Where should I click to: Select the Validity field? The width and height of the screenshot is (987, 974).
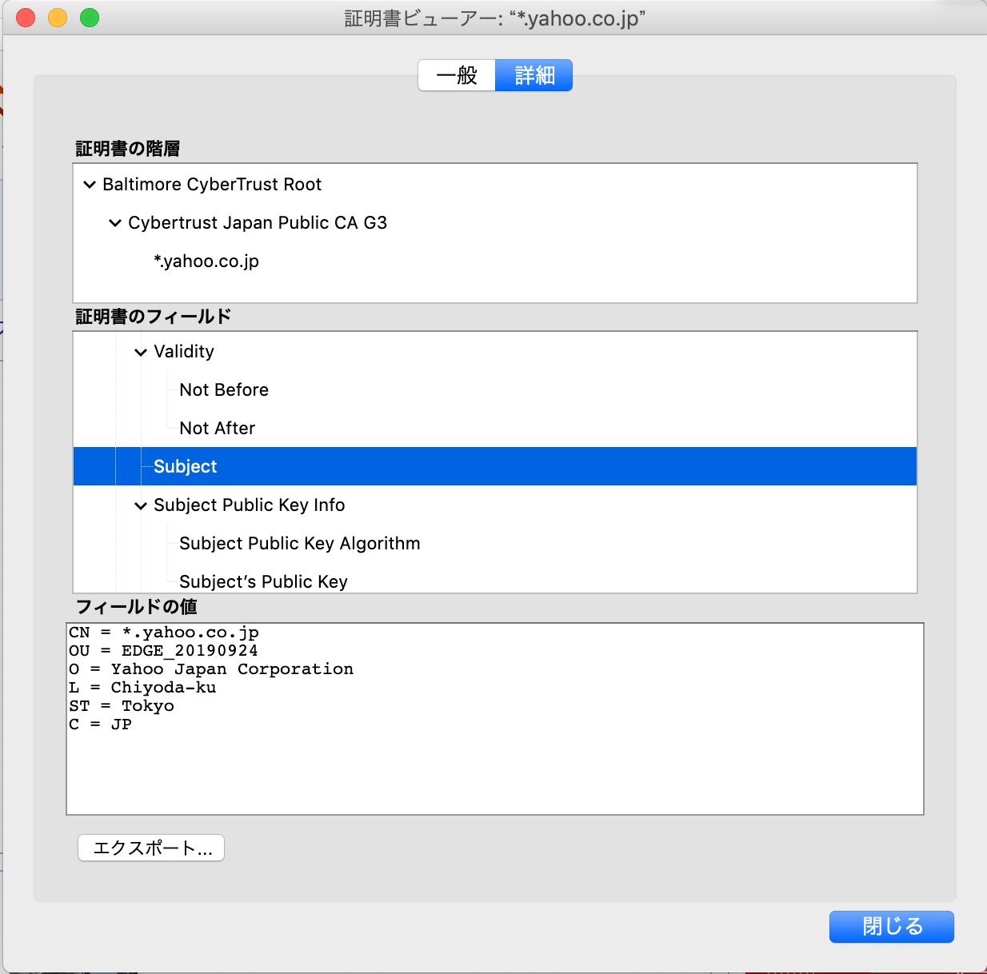(x=184, y=352)
